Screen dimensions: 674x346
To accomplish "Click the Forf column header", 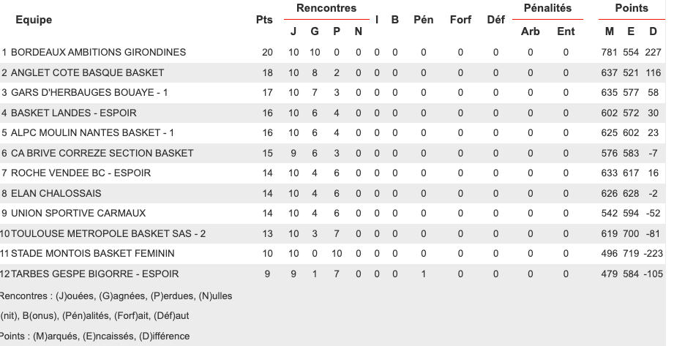I will pos(460,20).
